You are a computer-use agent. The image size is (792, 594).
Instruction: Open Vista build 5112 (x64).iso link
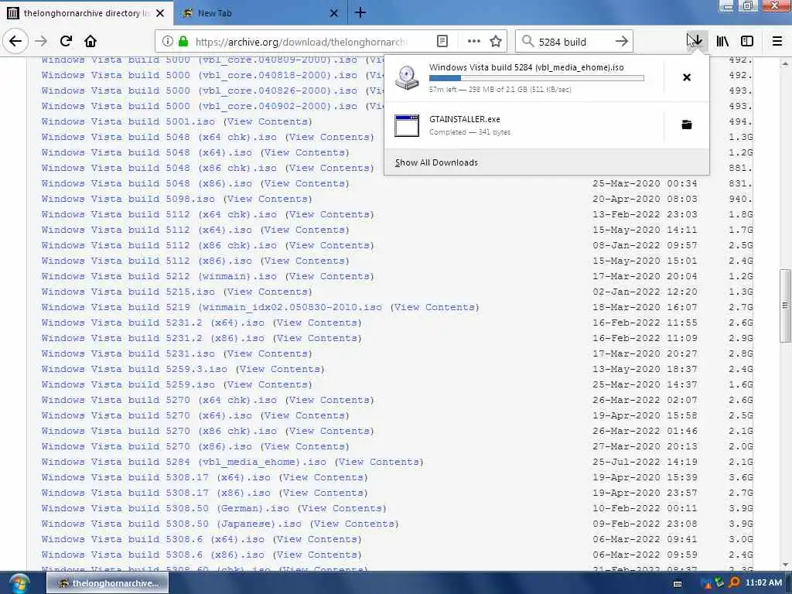[147, 230]
